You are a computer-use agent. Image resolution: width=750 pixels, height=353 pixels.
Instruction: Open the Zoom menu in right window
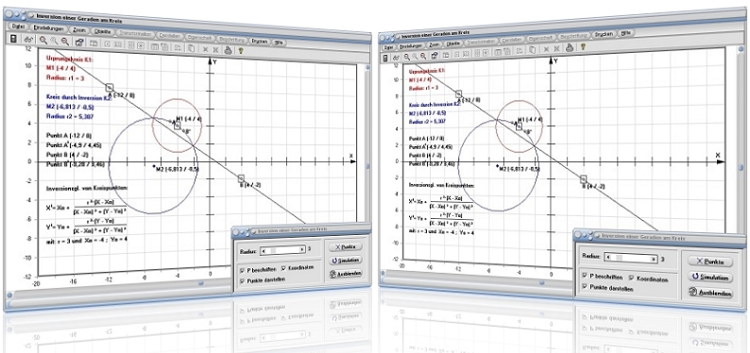pos(435,44)
